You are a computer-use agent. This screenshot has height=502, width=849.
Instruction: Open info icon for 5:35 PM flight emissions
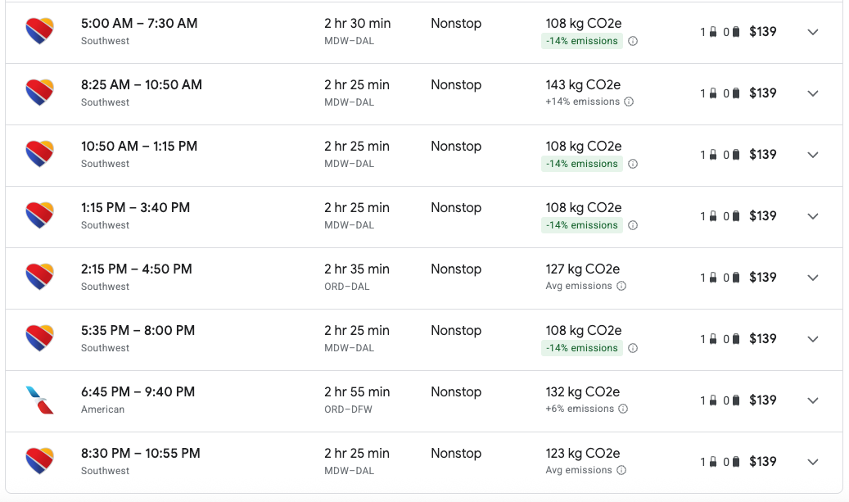pyautogui.click(x=632, y=348)
